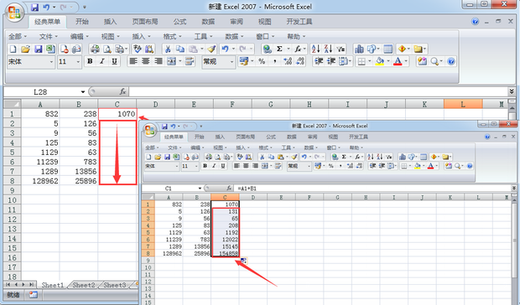Expand the L28 Name Box dropdown arrow

click(x=82, y=91)
